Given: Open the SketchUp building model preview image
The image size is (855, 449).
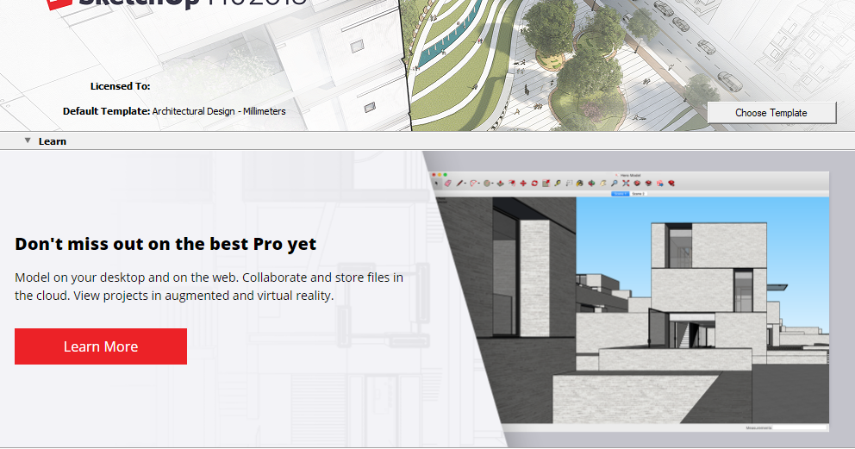Looking at the screenshot, I should tap(630, 302).
